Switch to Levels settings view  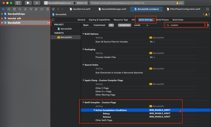coord(137,25)
